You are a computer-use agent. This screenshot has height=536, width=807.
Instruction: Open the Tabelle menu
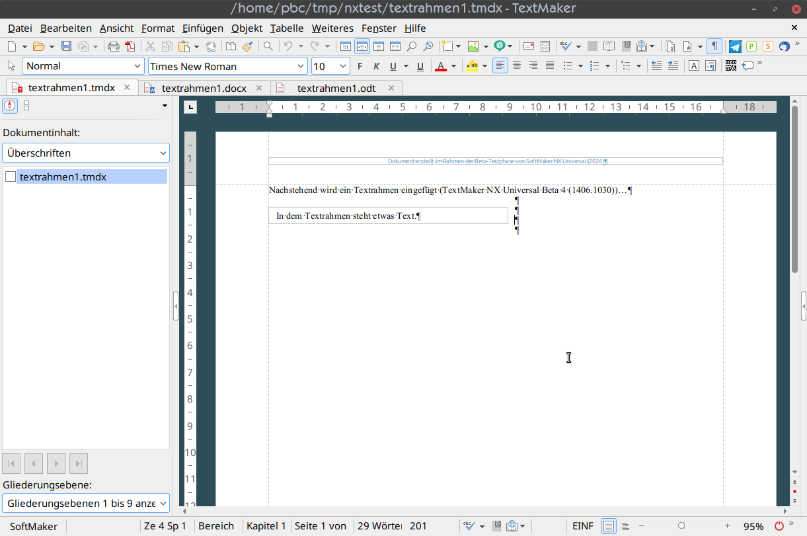[x=287, y=28]
